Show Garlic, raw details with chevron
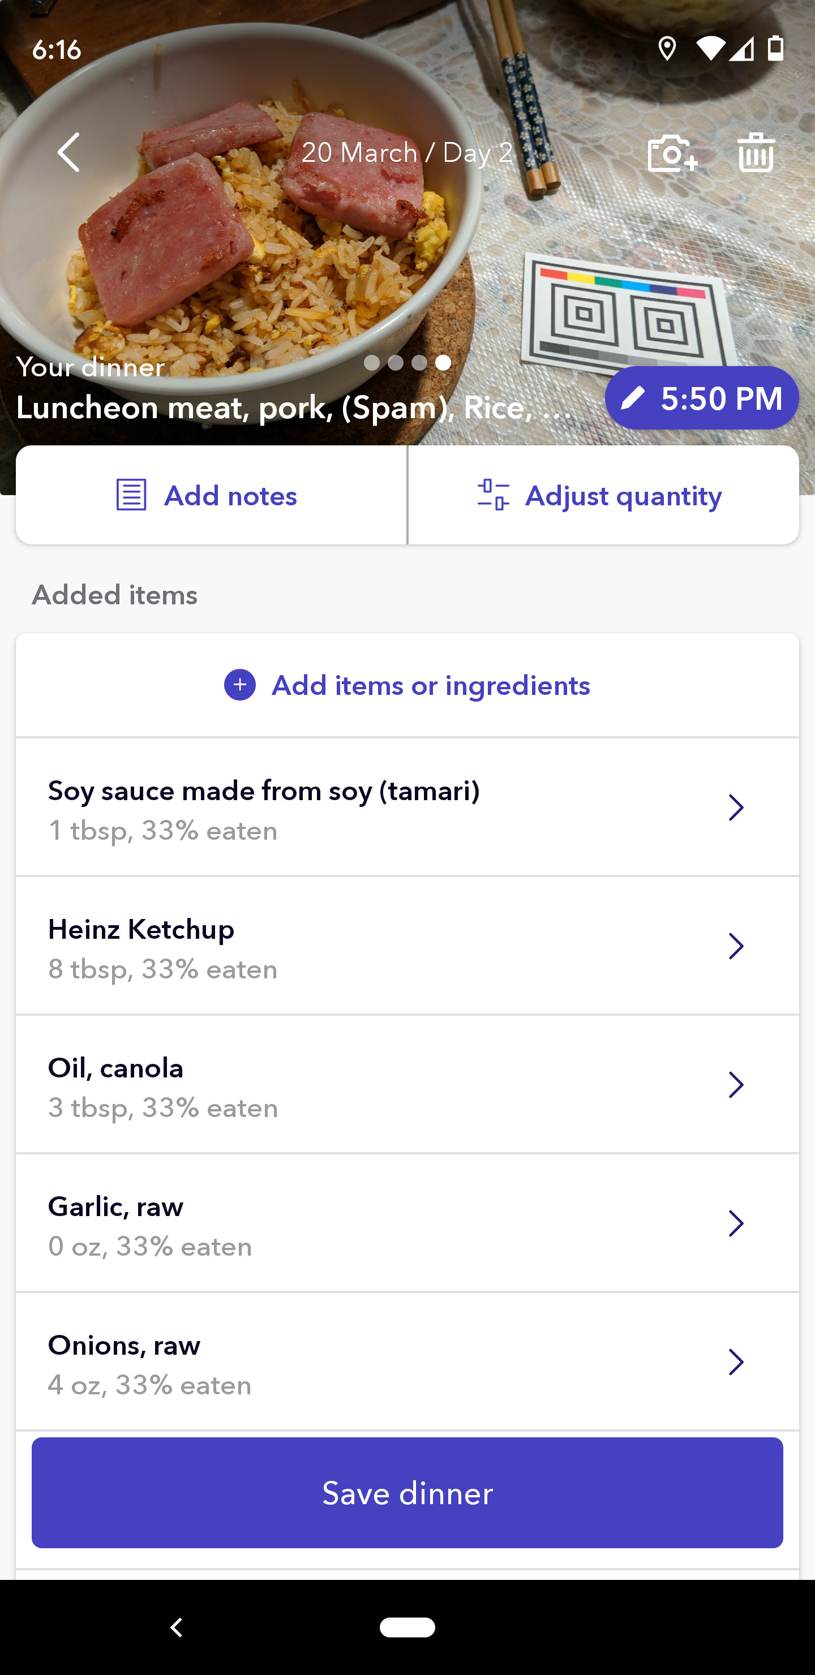 pyautogui.click(x=736, y=1223)
